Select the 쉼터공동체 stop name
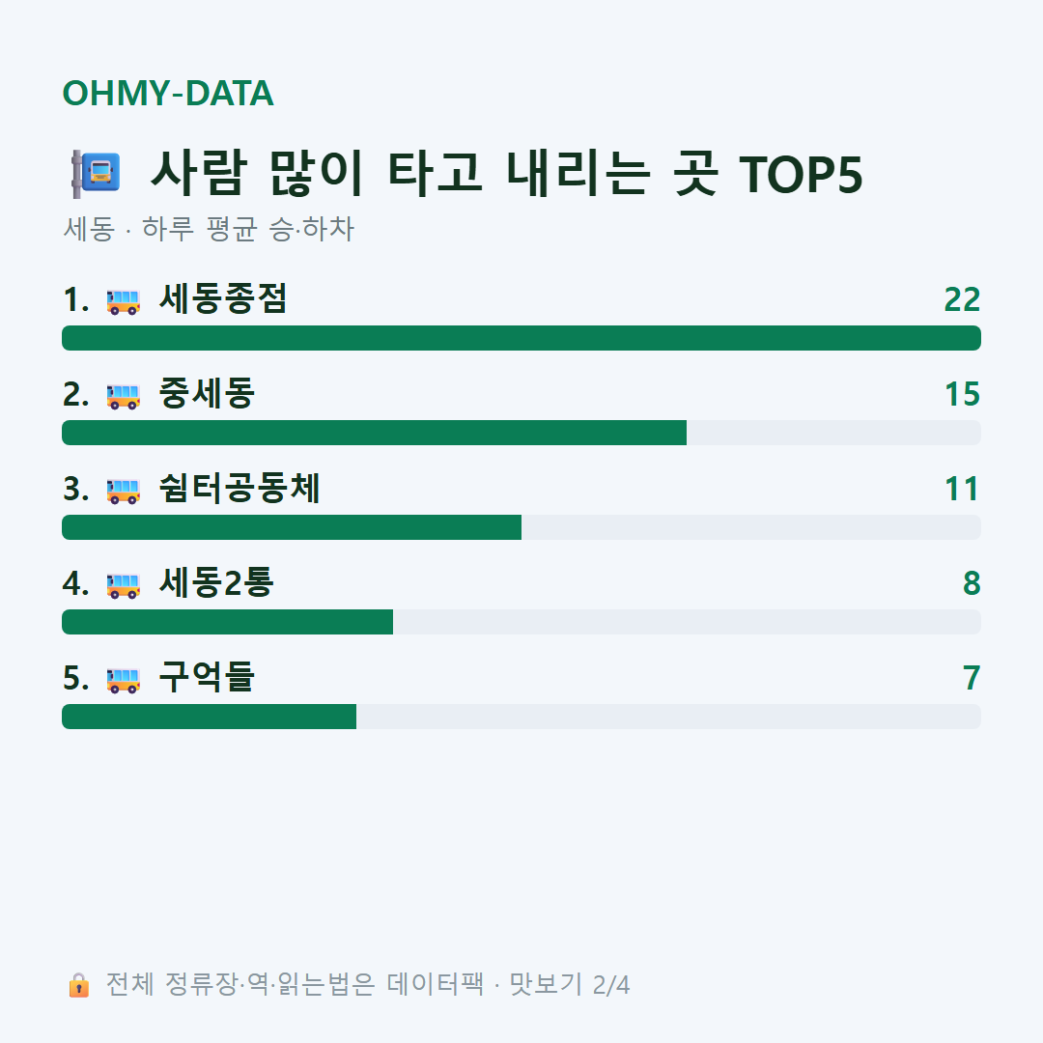Image resolution: width=1043 pixels, height=1043 pixels. click(240, 488)
